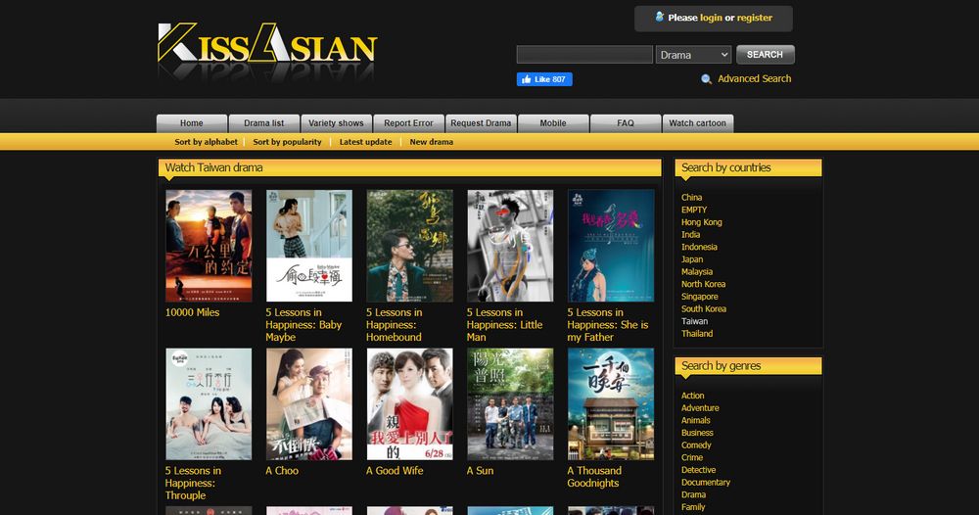
Task: Filter by country Singapore
Action: pos(700,297)
